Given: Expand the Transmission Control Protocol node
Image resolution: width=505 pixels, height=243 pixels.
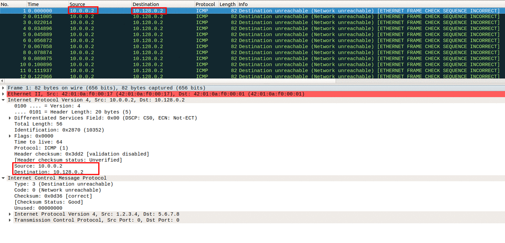Looking at the screenshot, I should [10, 220].
